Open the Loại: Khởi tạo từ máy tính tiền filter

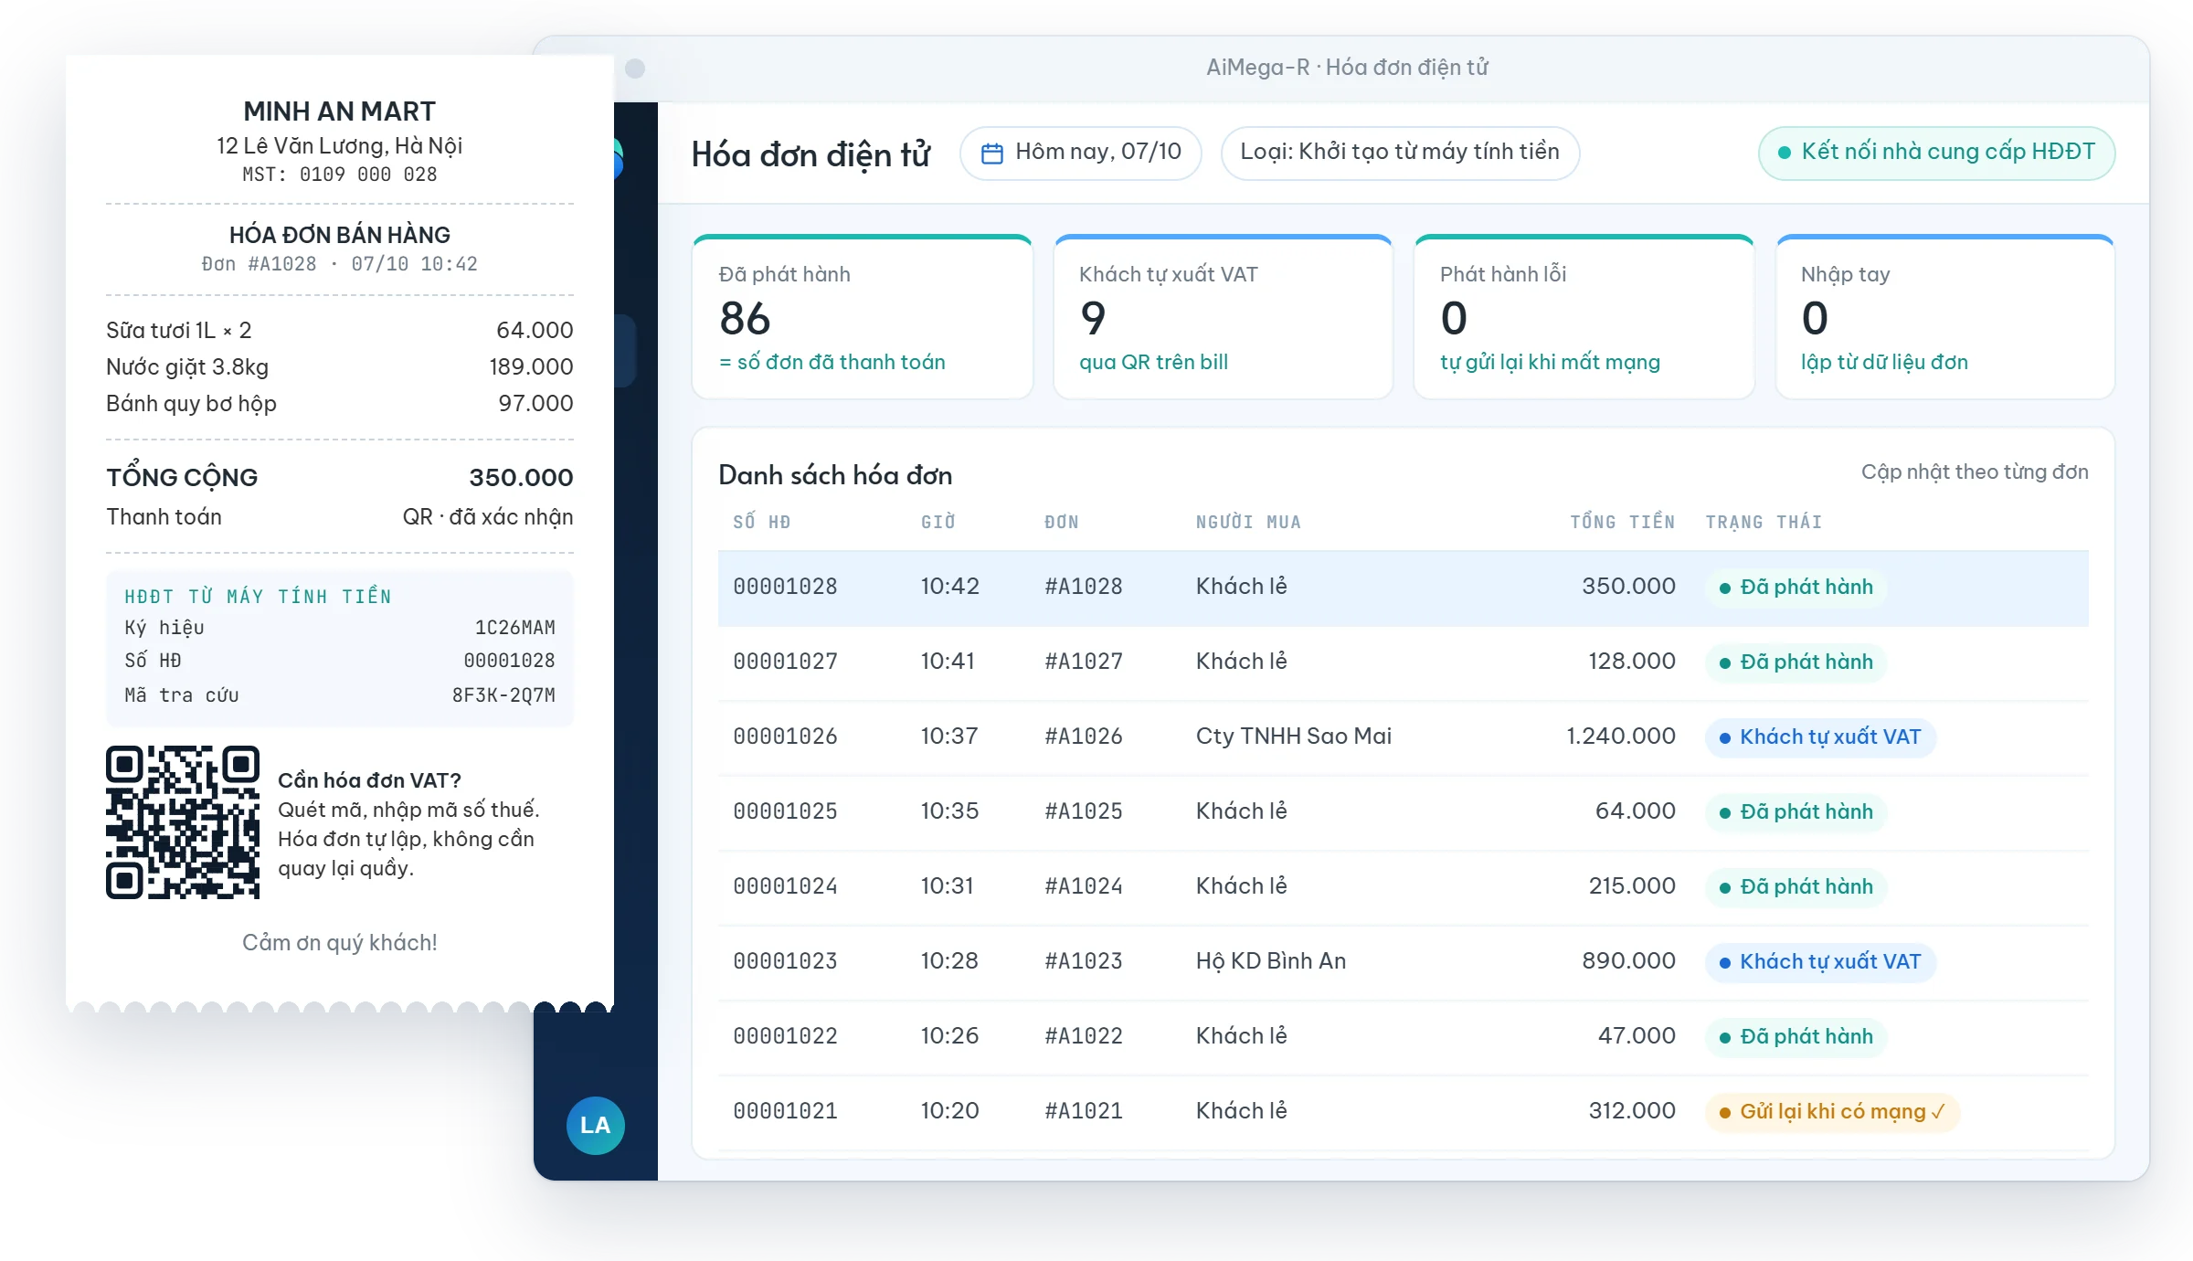click(1400, 153)
